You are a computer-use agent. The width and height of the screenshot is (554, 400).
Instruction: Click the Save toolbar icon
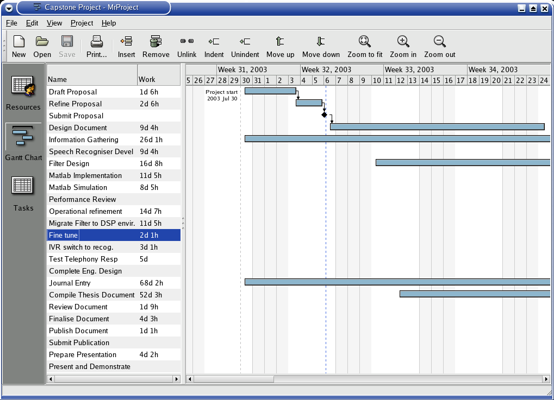(x=67, y=46)
